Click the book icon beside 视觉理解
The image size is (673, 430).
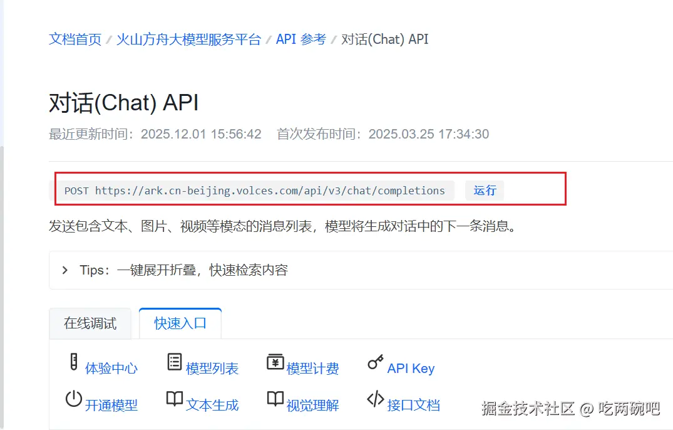275,399
